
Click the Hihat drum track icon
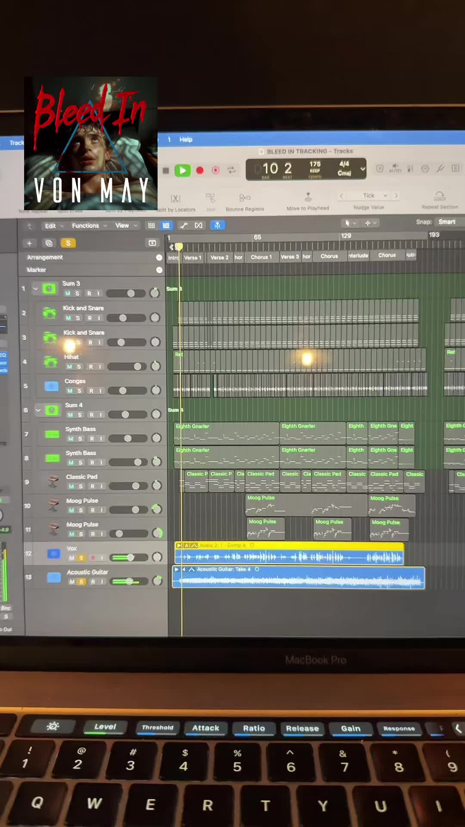tap(51, 361)
